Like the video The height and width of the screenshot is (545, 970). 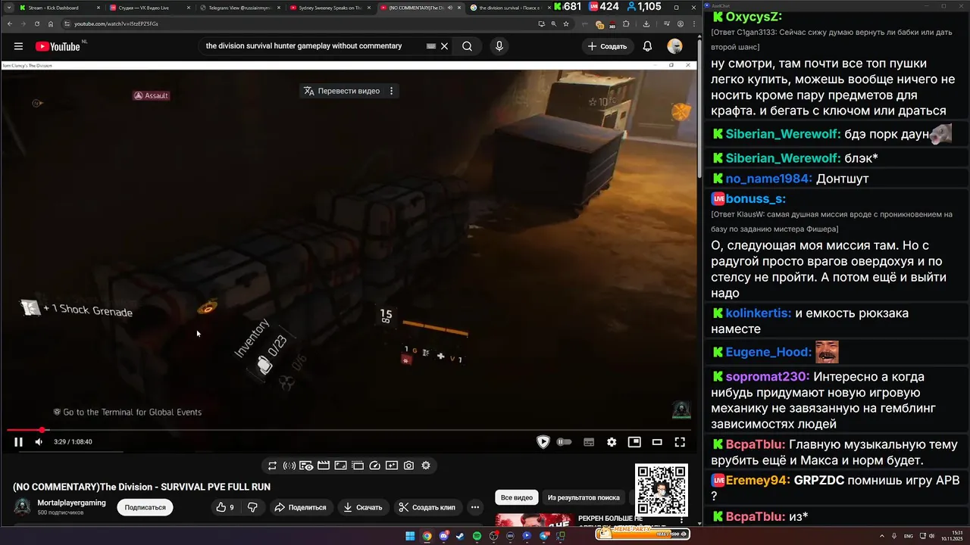225,507
